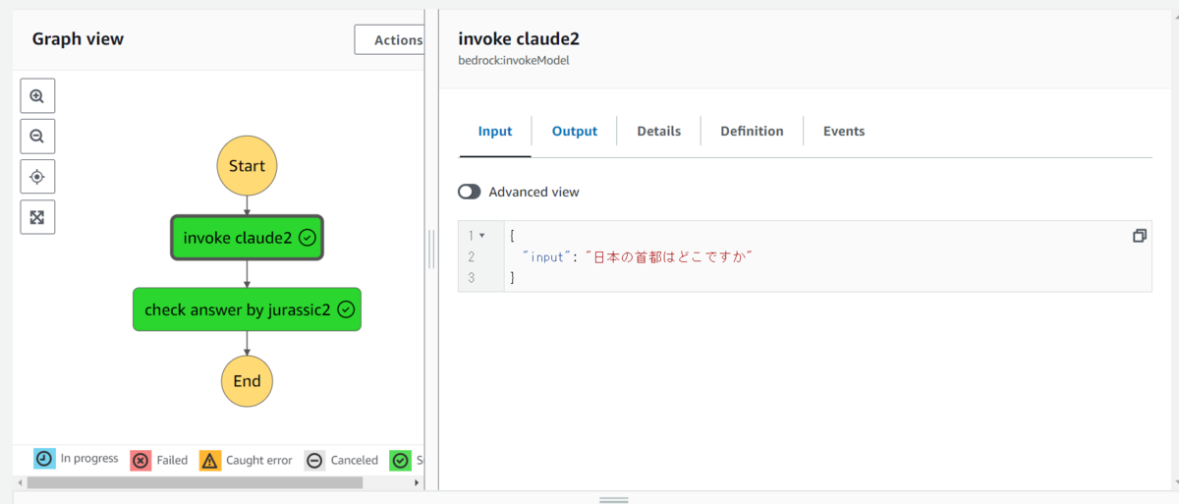The image size is (1179, 504).
Task: Open the Definition tab
Action: 752,132
